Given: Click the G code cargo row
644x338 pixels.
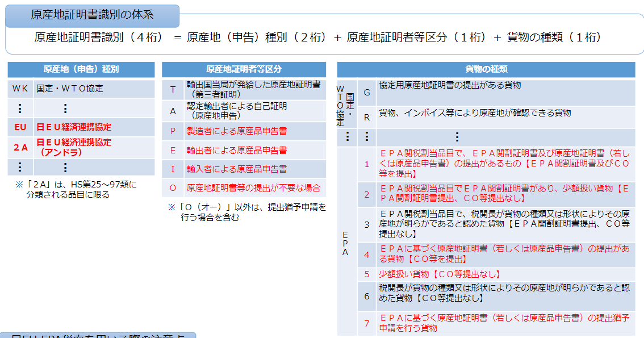Looking at the screenshot, I should pyautogui.click(x=496, y=93).
